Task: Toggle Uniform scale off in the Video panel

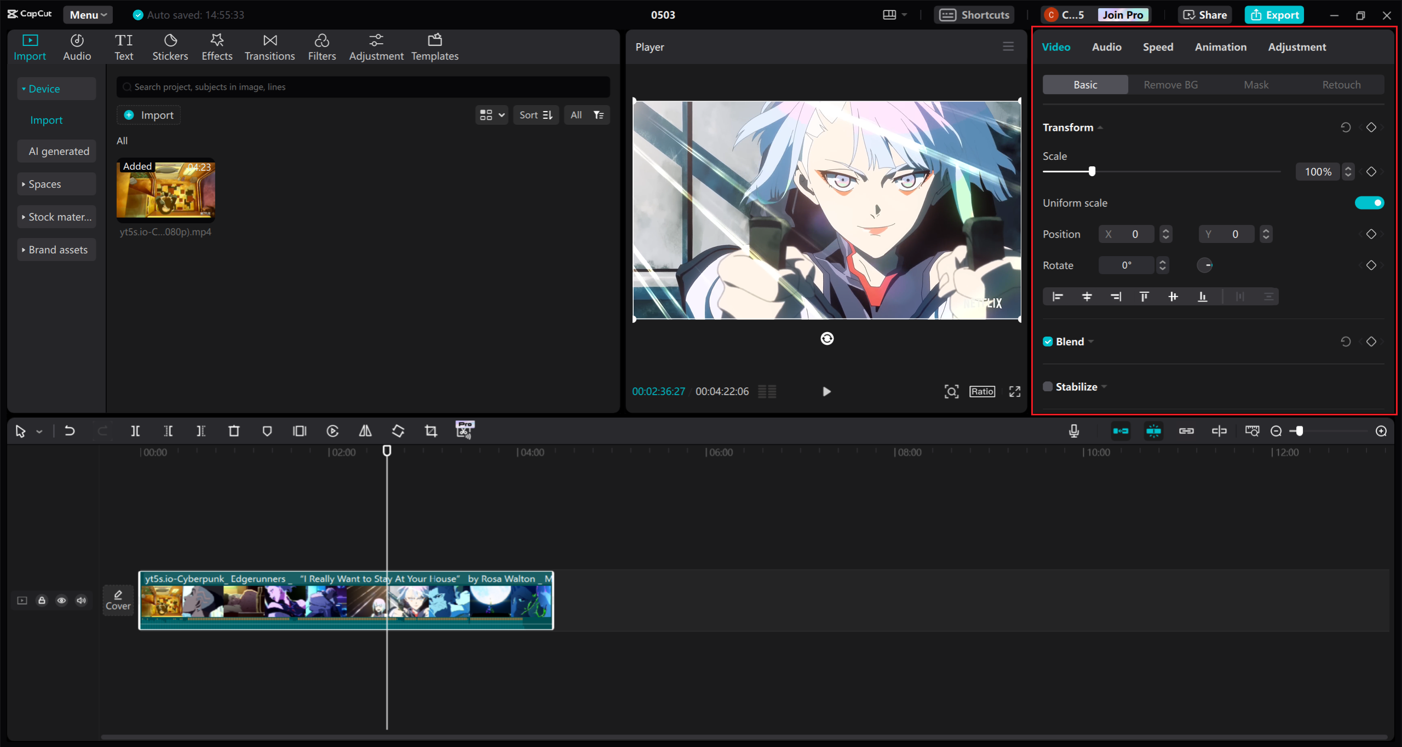Action: pos(1369,202)
